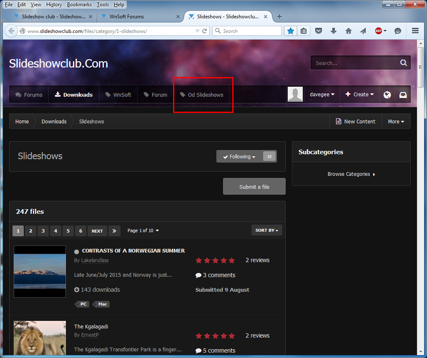Expand the Sort By dropdown
The image size is (427, 358).
(x=266, y=230)
